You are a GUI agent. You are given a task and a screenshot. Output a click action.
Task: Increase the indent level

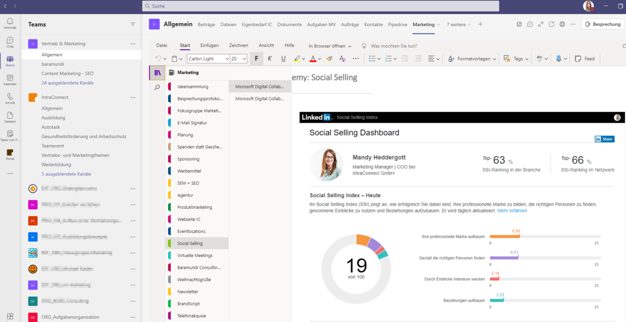[418, 59]
